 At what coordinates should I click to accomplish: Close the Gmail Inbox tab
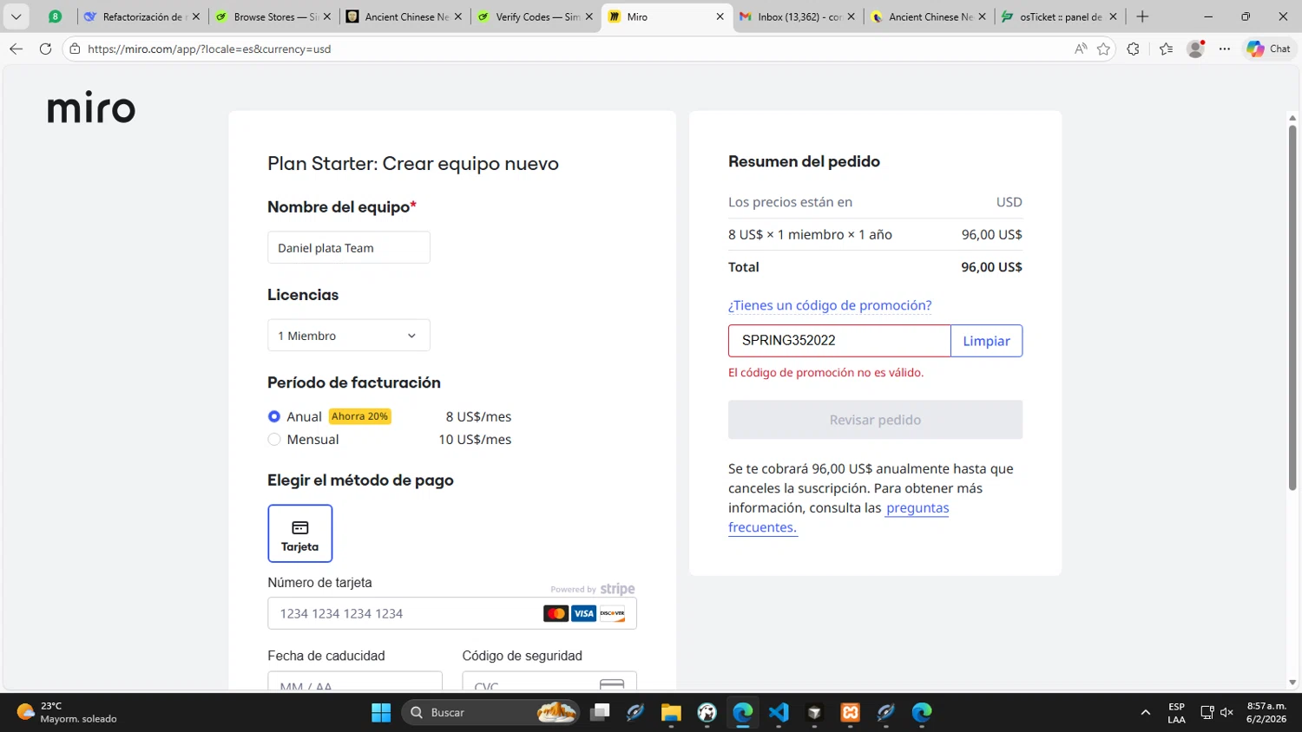pos(851,16)
